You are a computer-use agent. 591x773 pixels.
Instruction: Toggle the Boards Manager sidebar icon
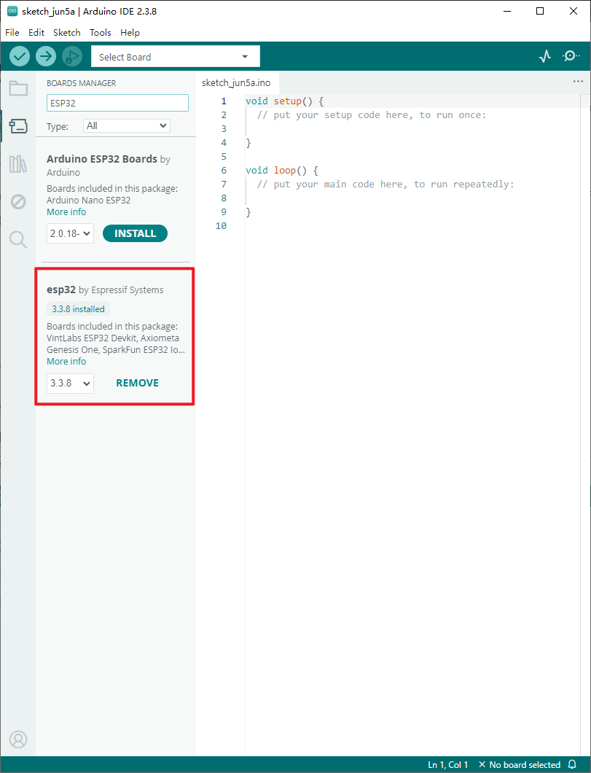18,126
